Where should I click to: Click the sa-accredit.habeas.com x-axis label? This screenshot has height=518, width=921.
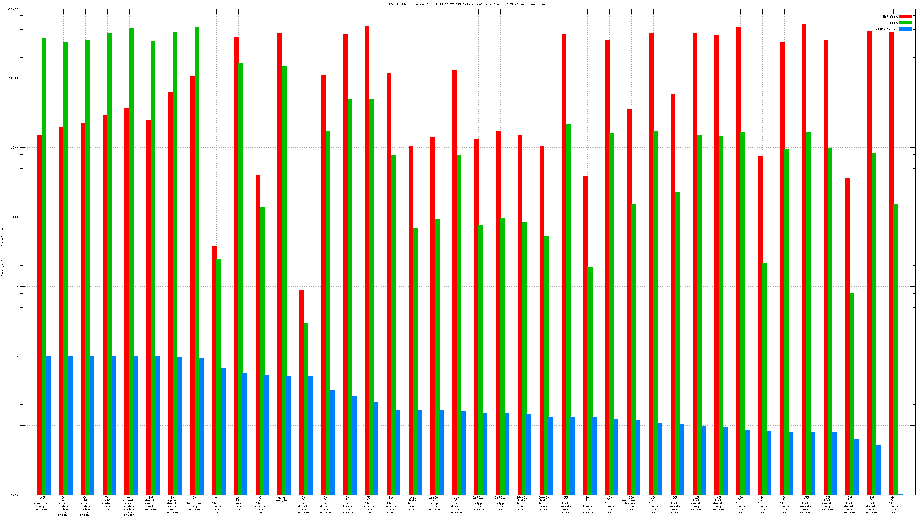pyautogui.click(x=631, y=503)
